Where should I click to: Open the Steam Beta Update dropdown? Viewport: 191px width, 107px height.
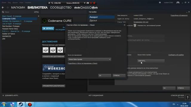(90, 59)
